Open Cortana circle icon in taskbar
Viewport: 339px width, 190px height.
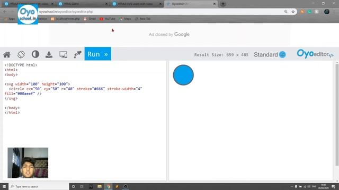74,186
